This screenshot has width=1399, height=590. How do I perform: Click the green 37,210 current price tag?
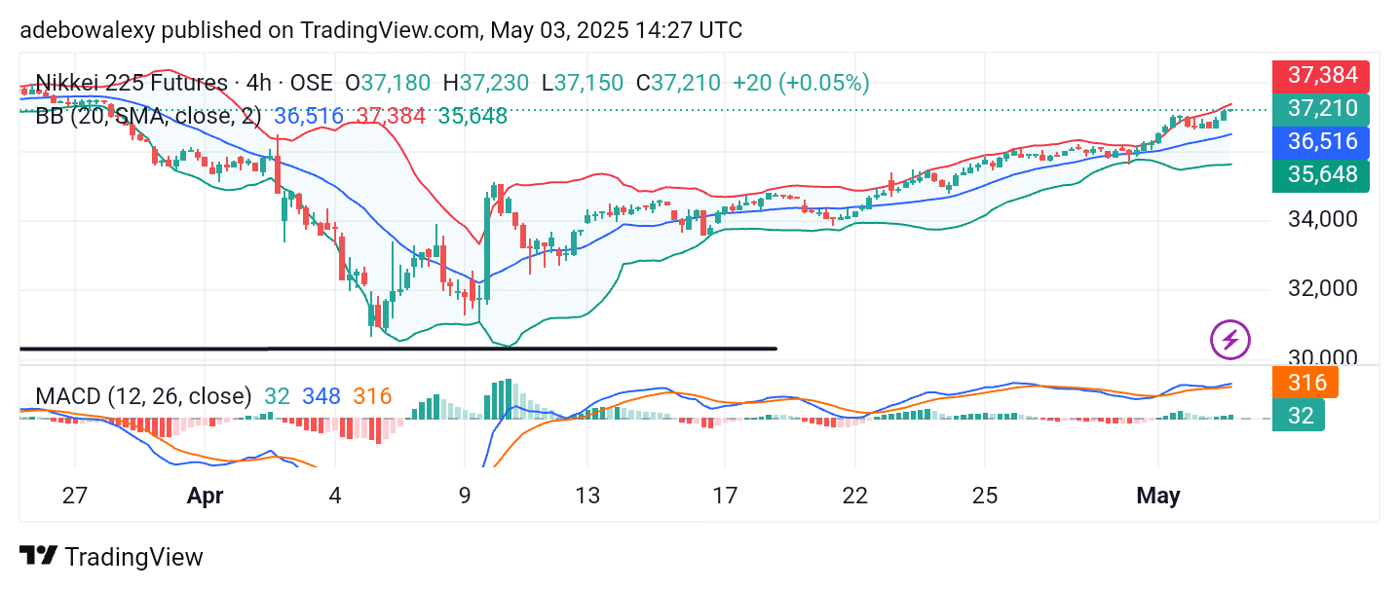point(1321,108)
